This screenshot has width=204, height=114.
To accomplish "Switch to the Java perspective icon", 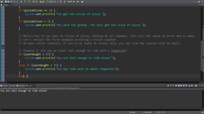I will coord(202,2).
